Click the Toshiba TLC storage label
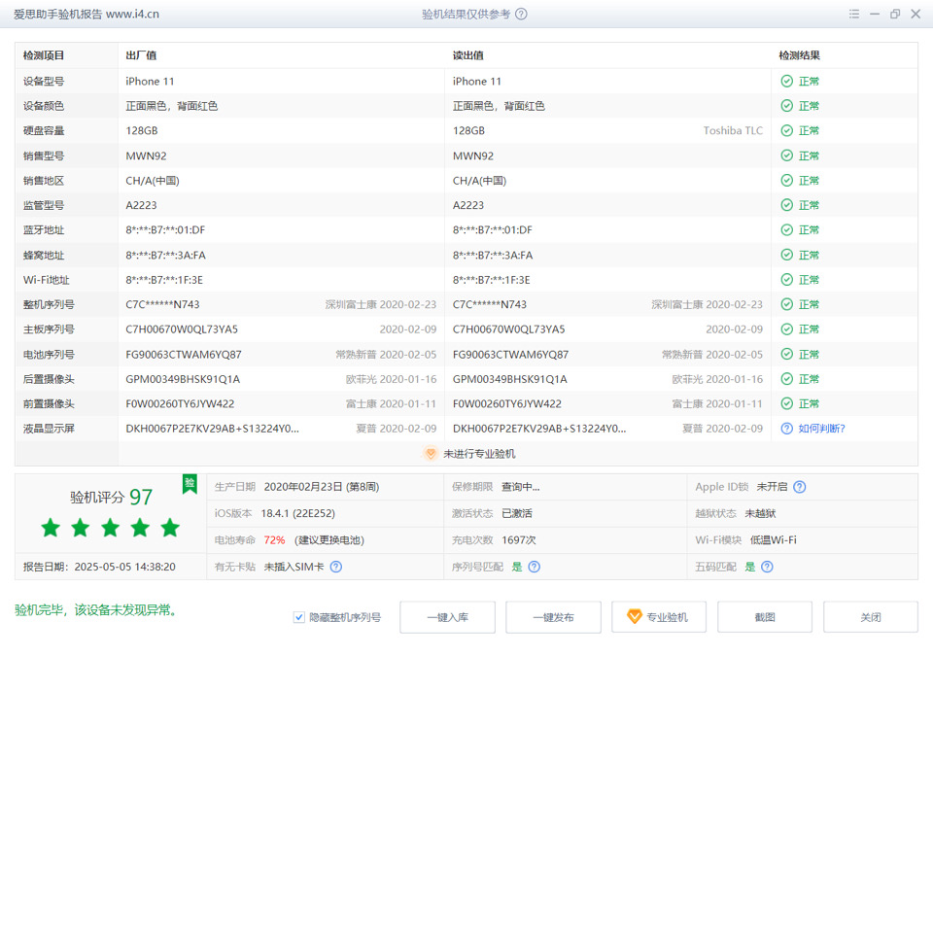This screenshot has width=933, height=933. 733,130
